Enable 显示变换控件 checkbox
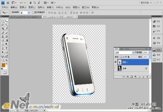This screenshot has width=163, height=112. pos(33,13)
